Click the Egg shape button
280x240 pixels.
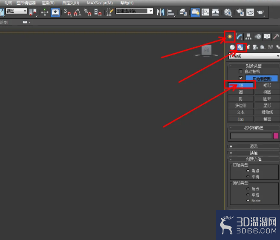click(241, 119)
